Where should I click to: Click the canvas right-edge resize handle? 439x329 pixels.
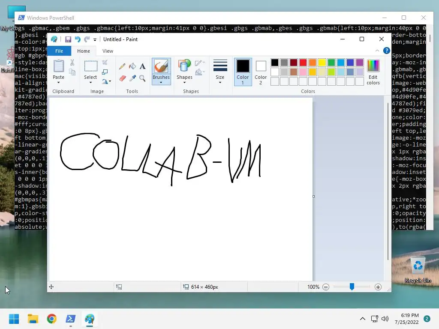click(313, 196)
